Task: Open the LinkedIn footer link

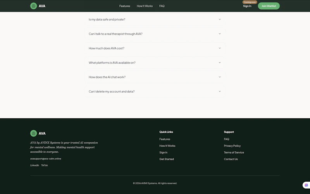Action: click(x=34, y=165)
